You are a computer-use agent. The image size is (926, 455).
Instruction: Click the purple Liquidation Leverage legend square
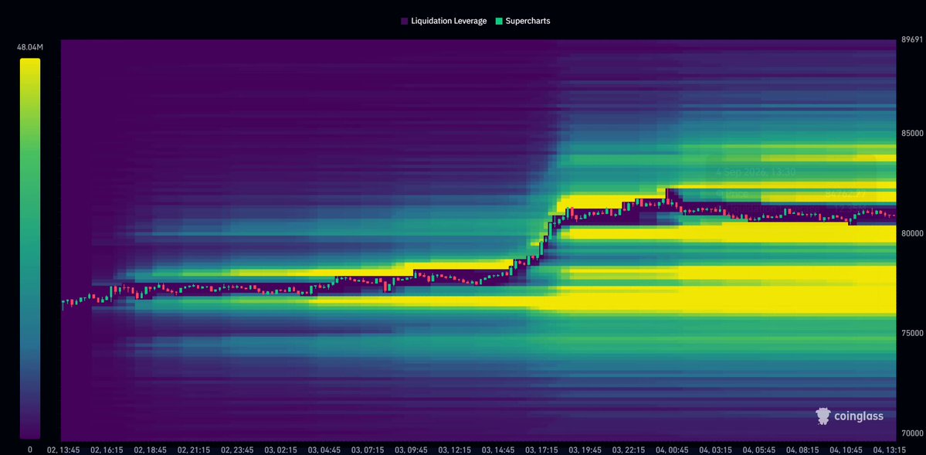click(405, 22)
